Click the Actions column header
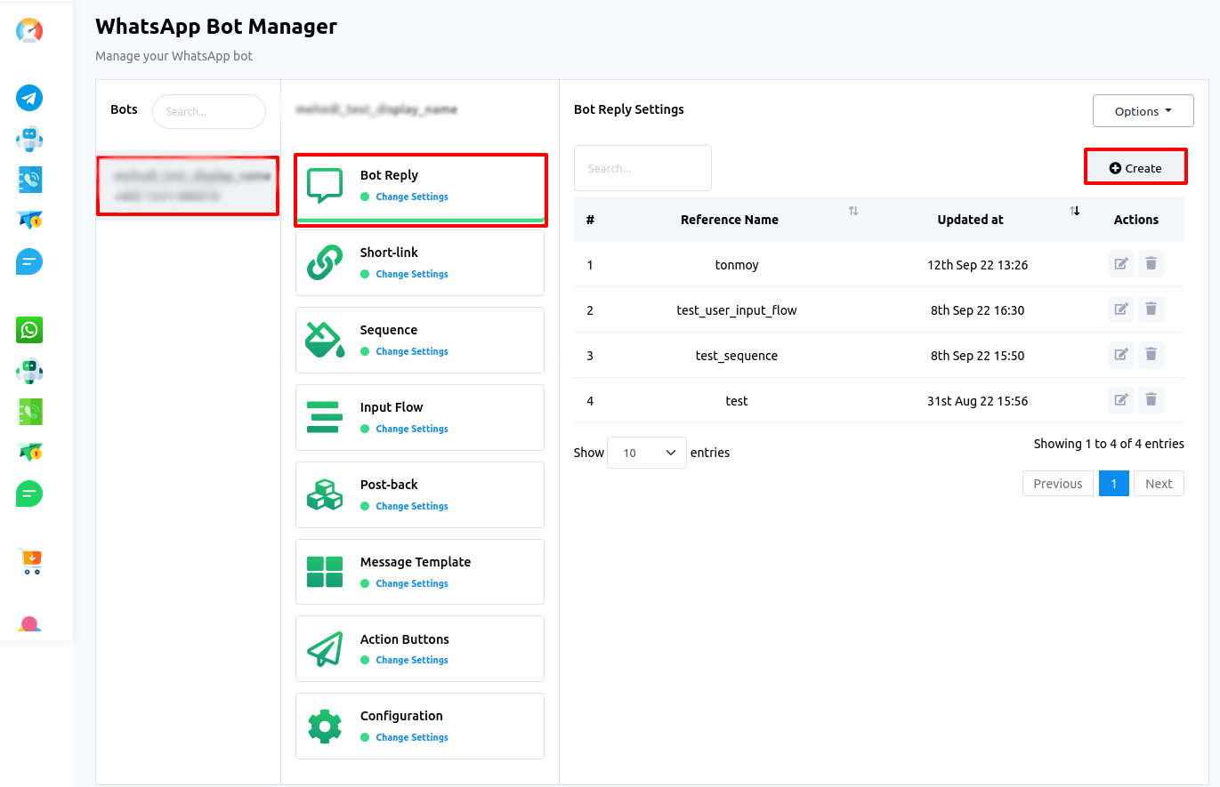 coord(1136,220)
